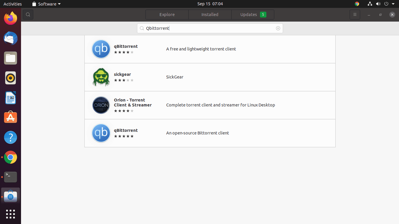
Task: Click the sickgear app name
Action: (122, 74)
